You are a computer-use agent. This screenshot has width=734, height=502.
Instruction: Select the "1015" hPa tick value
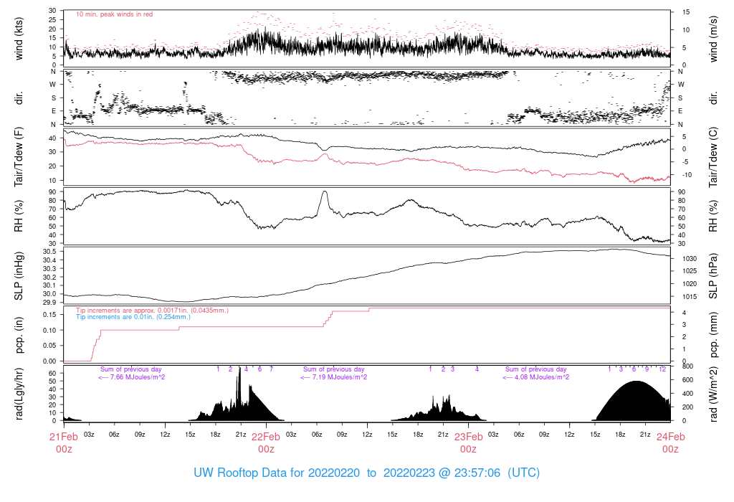point(690,296)
